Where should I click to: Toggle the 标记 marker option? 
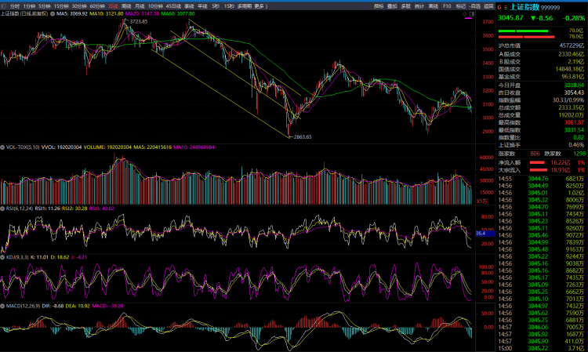pyautogui.click(x=459, y=5)
